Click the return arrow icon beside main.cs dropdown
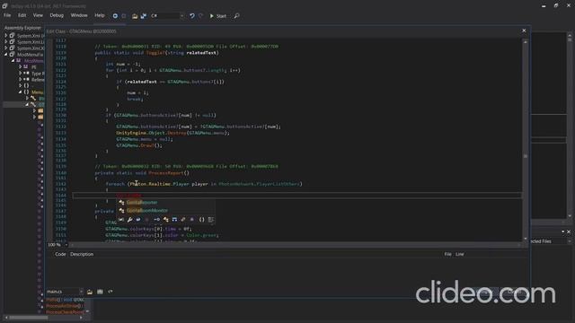Screen dimensions: 575x323 pos(110,292)
